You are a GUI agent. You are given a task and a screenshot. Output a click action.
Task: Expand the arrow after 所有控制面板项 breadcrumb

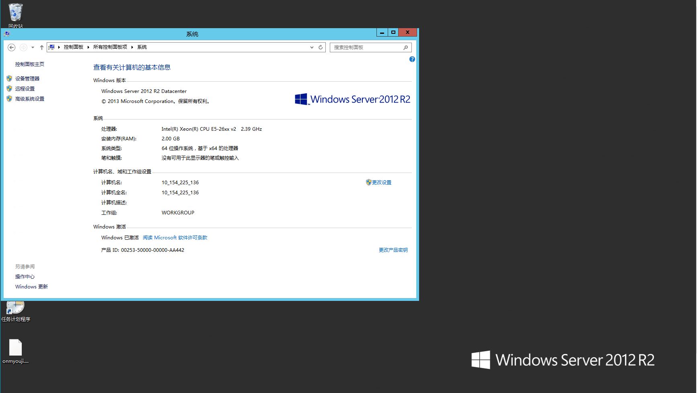click(132, 47)
